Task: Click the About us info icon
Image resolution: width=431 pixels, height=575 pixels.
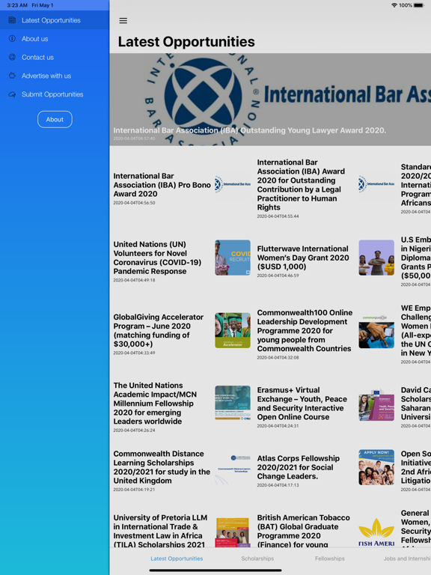Action: [12, 38]
